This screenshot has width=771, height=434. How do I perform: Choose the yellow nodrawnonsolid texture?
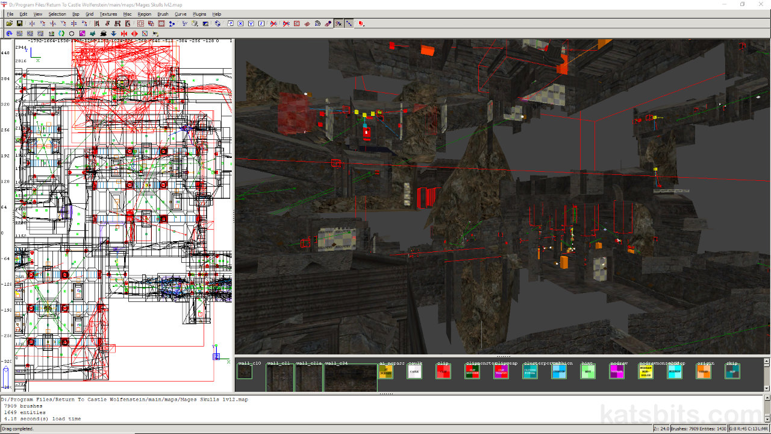646,372
